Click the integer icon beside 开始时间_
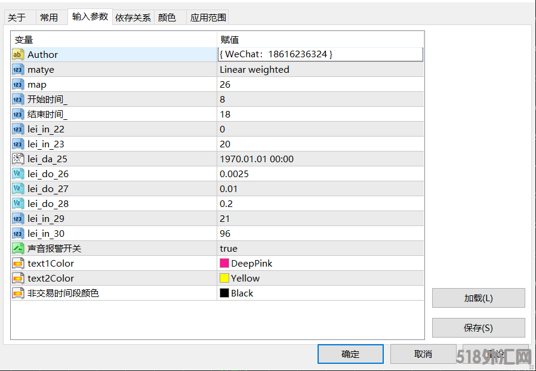The image size is (536, 371). 18,100
